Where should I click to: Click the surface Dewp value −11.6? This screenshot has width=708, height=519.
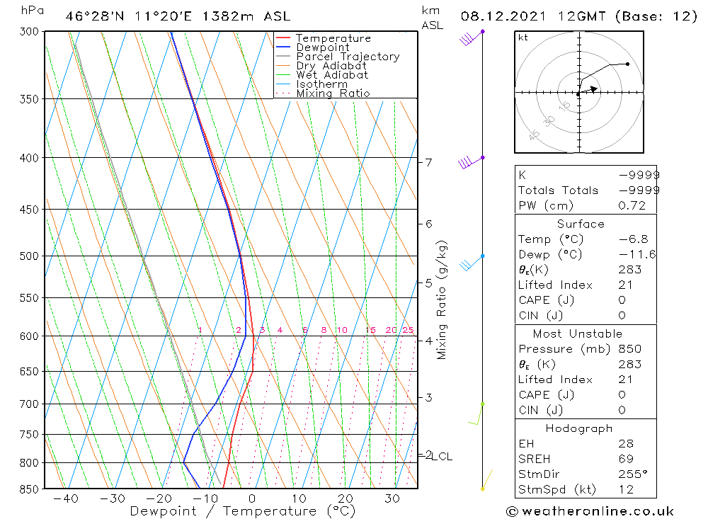[x=637, y=255]
